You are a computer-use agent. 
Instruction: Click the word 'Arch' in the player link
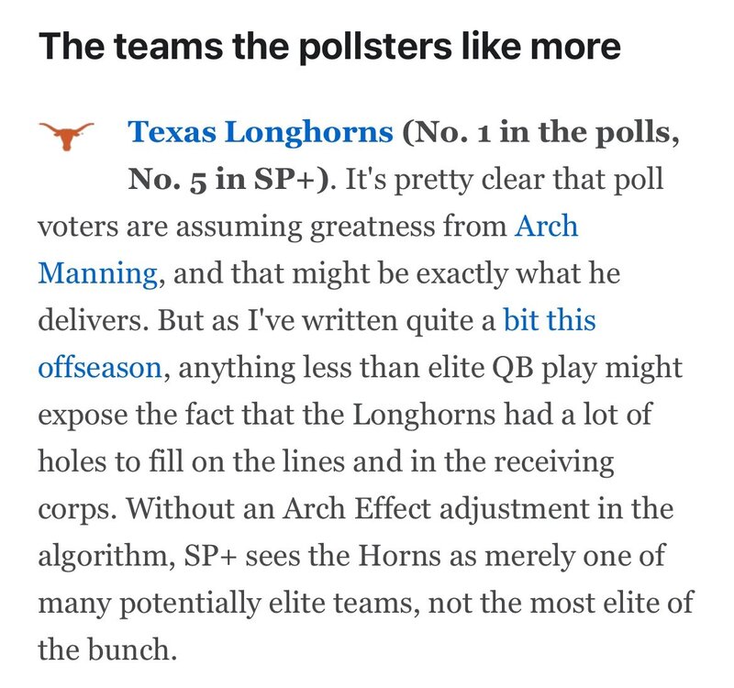tap(547, 226)
